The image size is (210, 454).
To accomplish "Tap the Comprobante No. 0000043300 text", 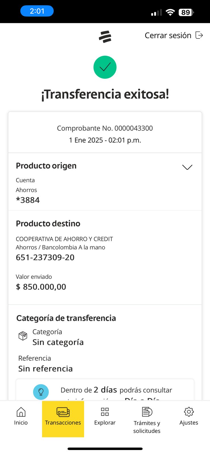I will pos(105,128).
